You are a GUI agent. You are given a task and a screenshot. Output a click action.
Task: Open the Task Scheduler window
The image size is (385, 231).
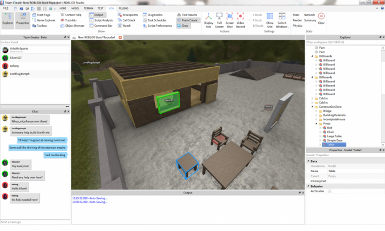pyautogui.click(x=155, y=20)
